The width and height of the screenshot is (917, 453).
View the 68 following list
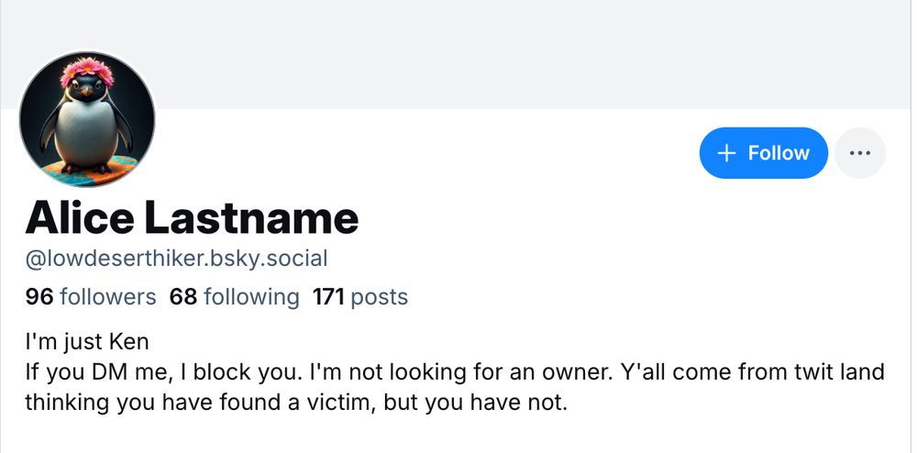pyautogui.click(x=234, y=297)
